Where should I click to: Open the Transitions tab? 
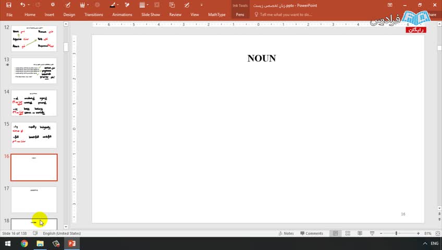(x=94, y=15)
